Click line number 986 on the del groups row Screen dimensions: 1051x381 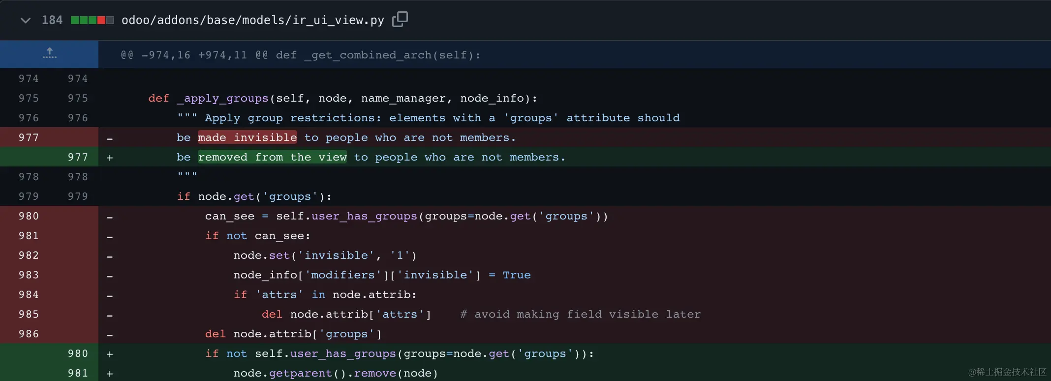tap(29, 334)
